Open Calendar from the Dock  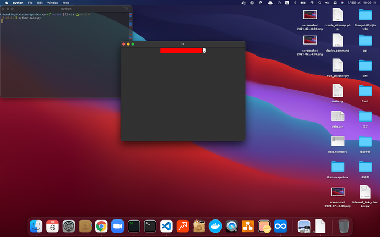click(52, 226)
